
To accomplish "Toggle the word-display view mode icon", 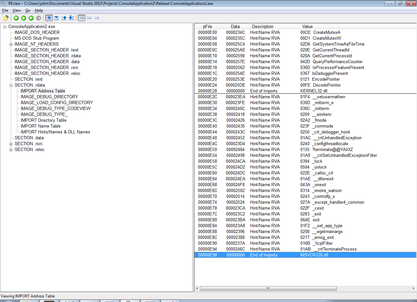I will (x=89, y=18).
